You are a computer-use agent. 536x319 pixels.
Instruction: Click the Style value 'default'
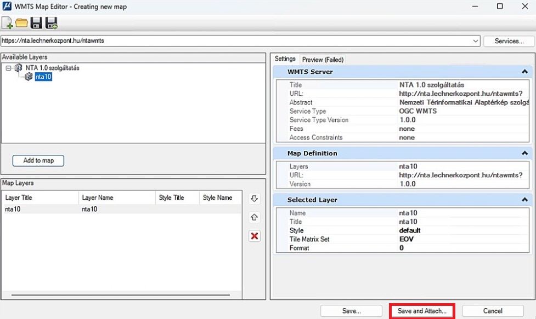409,230
